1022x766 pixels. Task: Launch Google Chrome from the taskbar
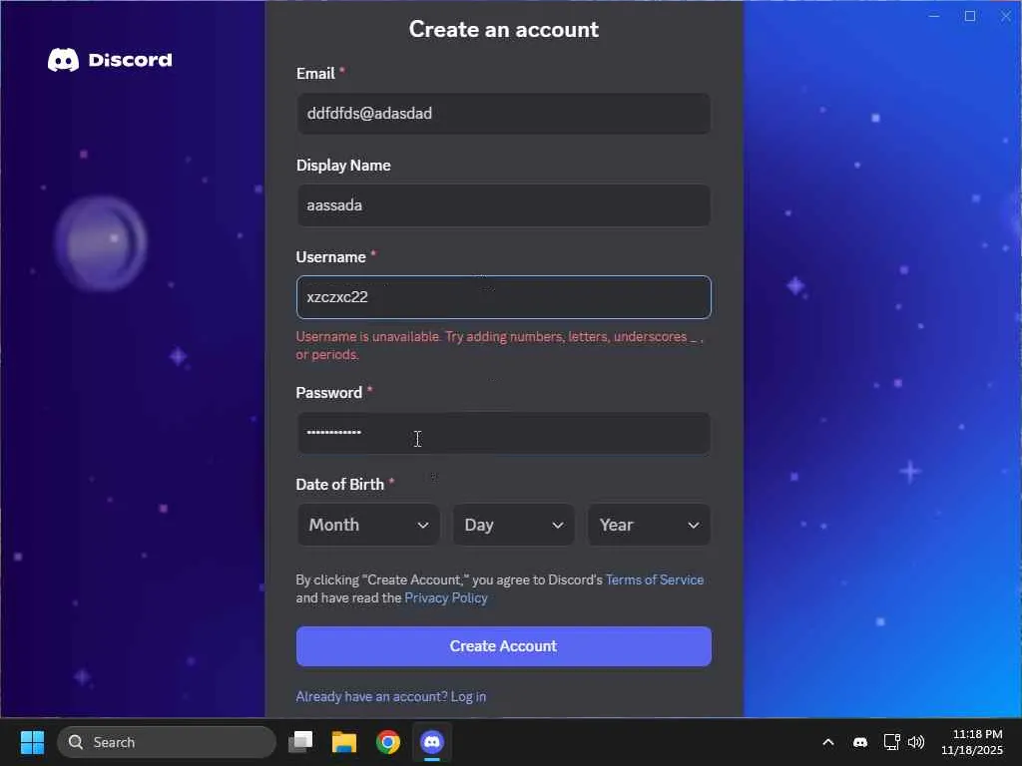388,742
